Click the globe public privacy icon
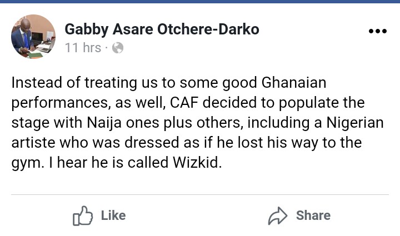The image size is (400, 236). (118, 48)
